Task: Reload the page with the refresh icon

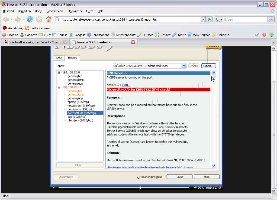Action: coord(30,19)
